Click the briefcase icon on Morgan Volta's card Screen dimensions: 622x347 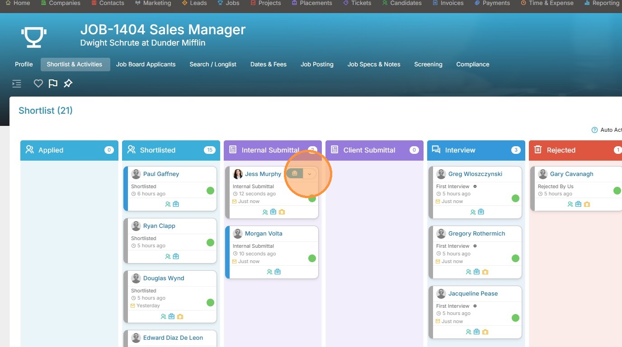tap(278, 272)
